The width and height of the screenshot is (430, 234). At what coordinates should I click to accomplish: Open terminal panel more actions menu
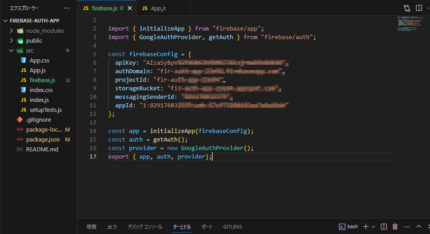click(407, 227)
